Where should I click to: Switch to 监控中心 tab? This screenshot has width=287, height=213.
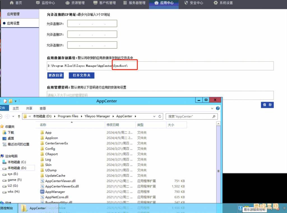click(46, 3)
